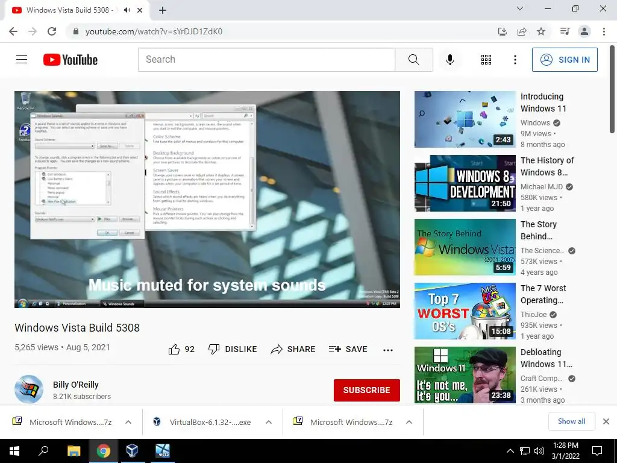Expand options for last Microsoft Windows 7z download

coord(409,422)
